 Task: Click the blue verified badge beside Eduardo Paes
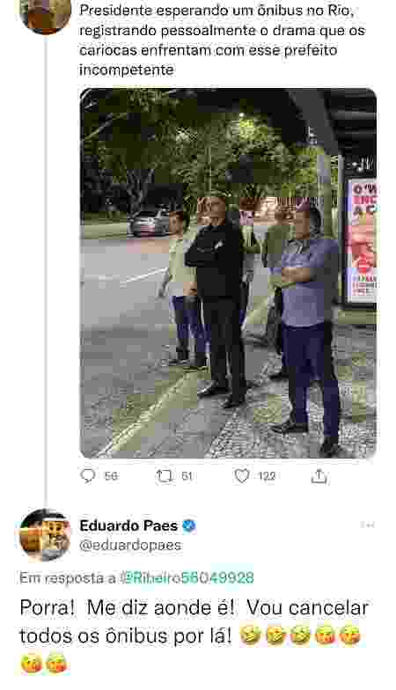188,525
